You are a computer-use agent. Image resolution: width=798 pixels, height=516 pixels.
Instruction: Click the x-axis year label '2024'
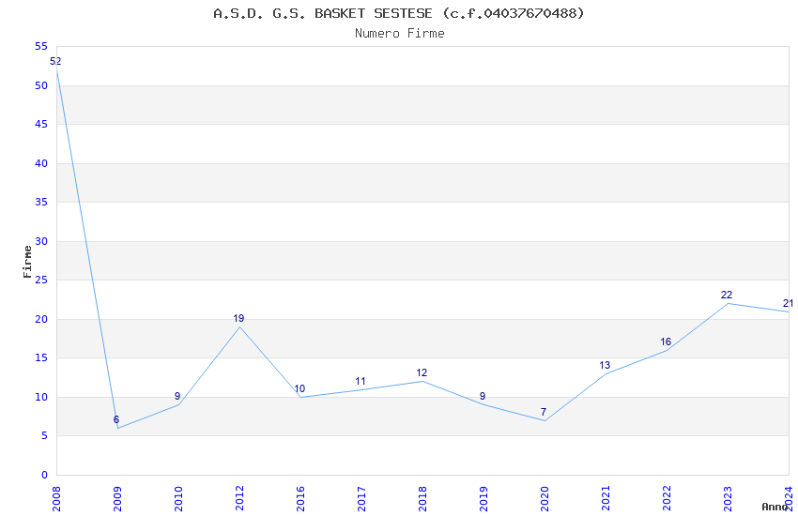click(789, 498)
